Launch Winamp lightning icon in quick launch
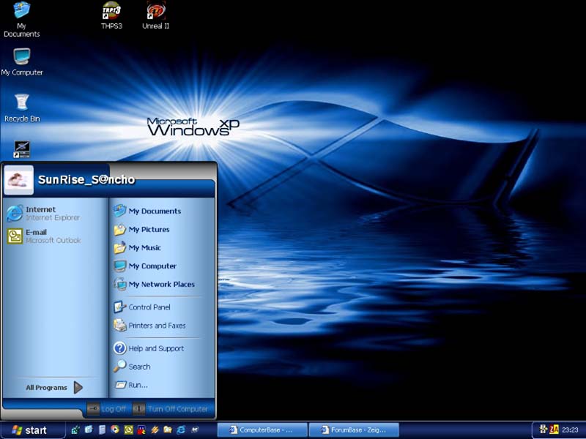Image resolution: width=586 pixels, height=439 pixels. [x=155, y=429]
